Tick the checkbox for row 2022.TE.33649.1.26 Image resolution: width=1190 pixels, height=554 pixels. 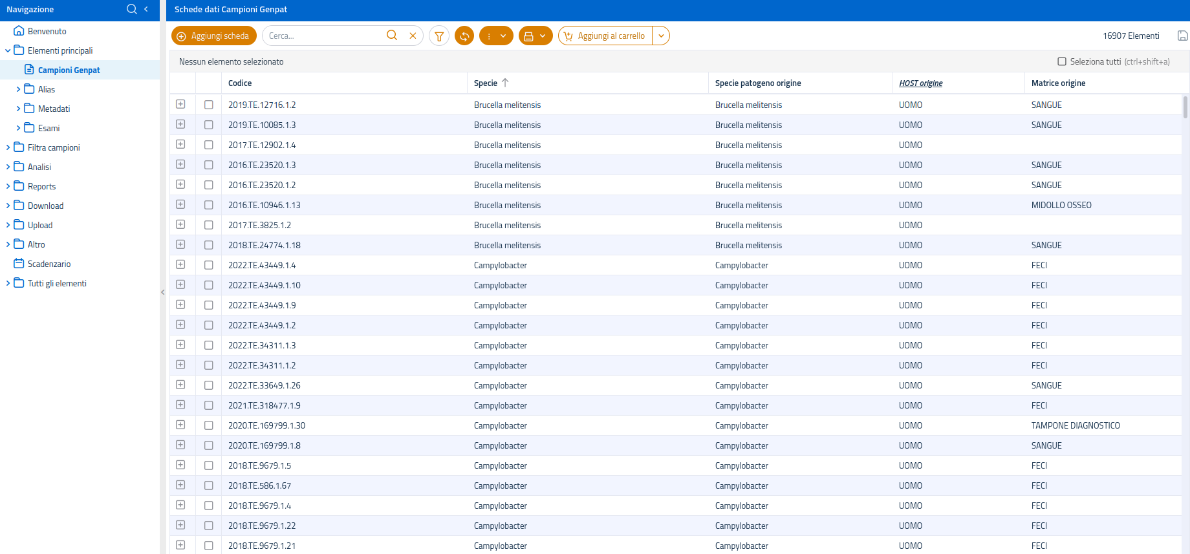pyautogui.click(x=208, y=385)
